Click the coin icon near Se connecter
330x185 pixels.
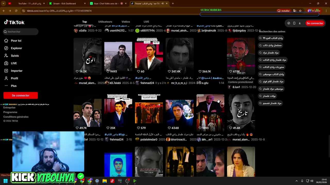coord(288,23)
